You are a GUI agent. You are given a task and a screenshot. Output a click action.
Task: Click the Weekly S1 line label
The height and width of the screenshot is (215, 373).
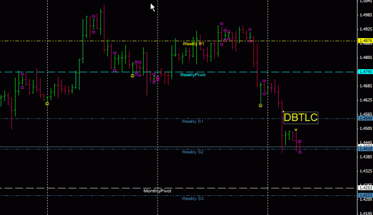pyautogui.click(x=192, y=121)
